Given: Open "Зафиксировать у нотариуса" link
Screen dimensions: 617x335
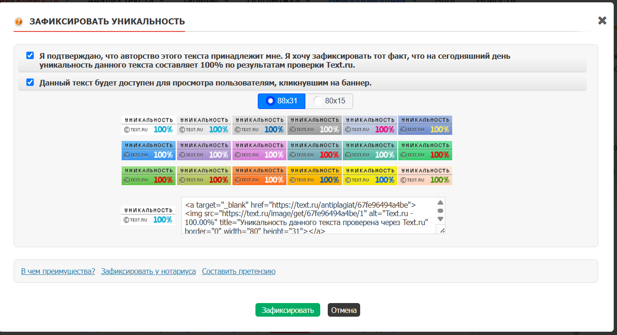Looking at the screenshot, I should coord(148,271).
